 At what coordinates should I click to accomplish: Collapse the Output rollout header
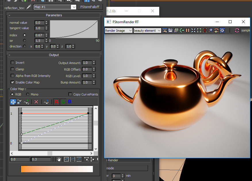54,55
